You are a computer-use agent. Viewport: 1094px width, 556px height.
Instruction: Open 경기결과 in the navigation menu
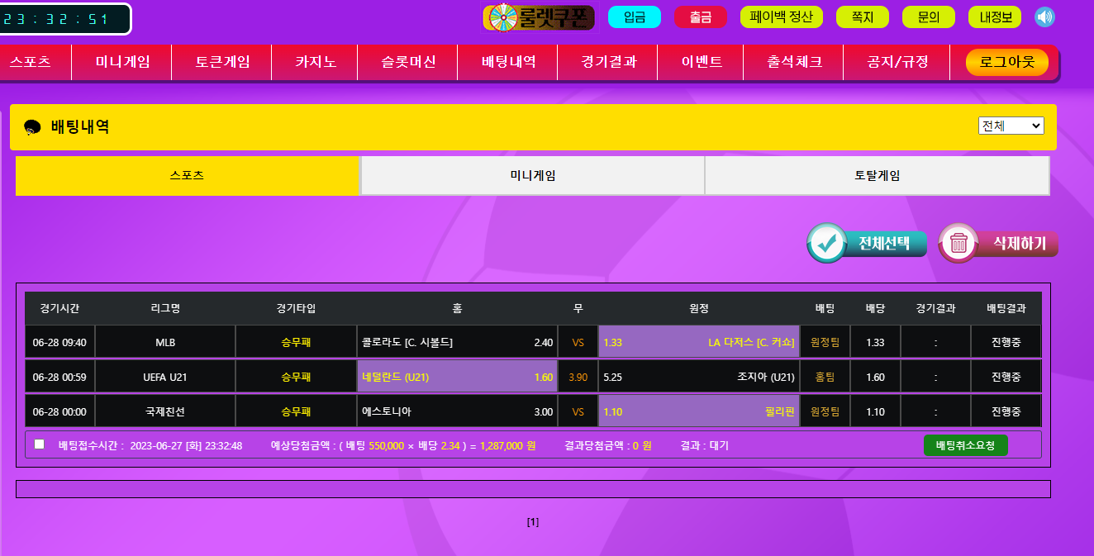tap(608, 62)
